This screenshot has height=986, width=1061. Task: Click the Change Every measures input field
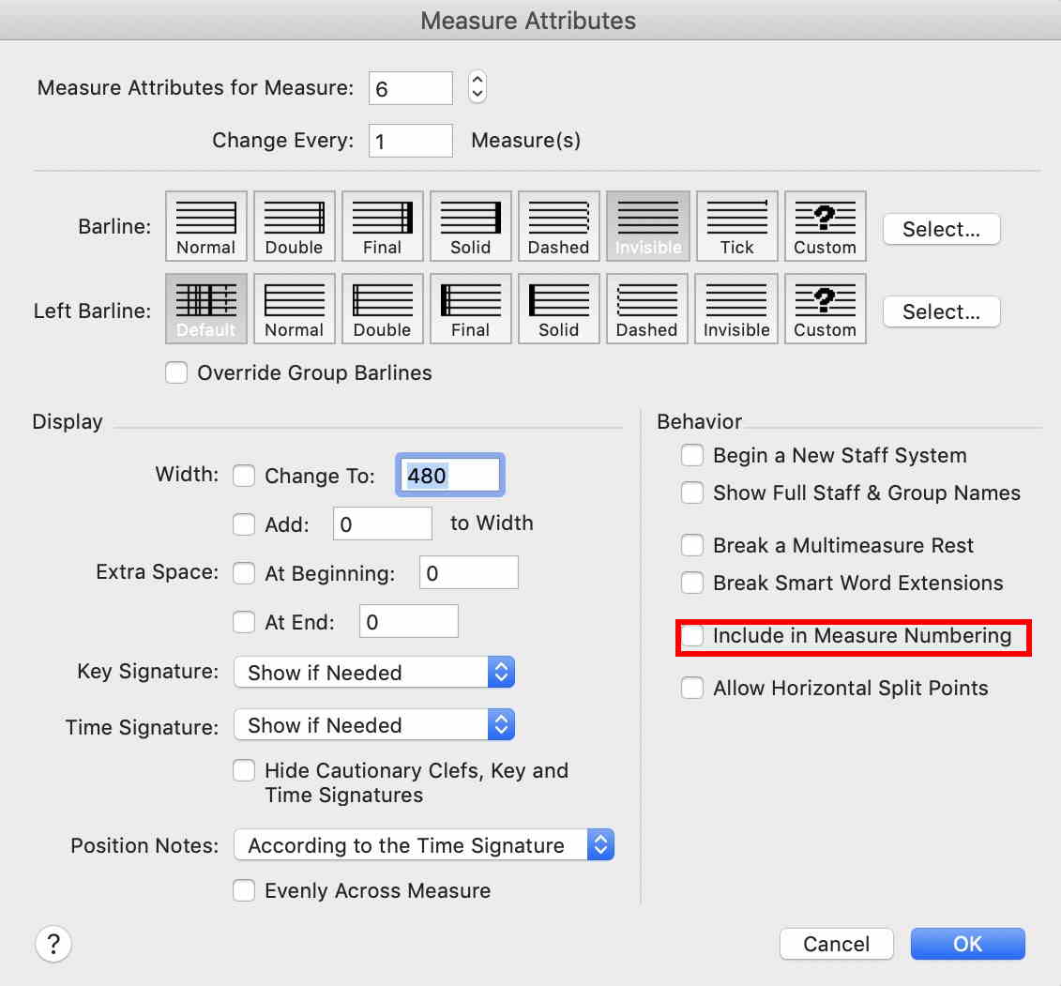pyautogui.click(x=411, y=141)
